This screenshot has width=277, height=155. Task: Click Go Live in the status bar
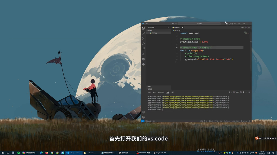point(244,121)
